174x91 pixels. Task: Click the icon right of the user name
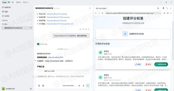(31, 89)
